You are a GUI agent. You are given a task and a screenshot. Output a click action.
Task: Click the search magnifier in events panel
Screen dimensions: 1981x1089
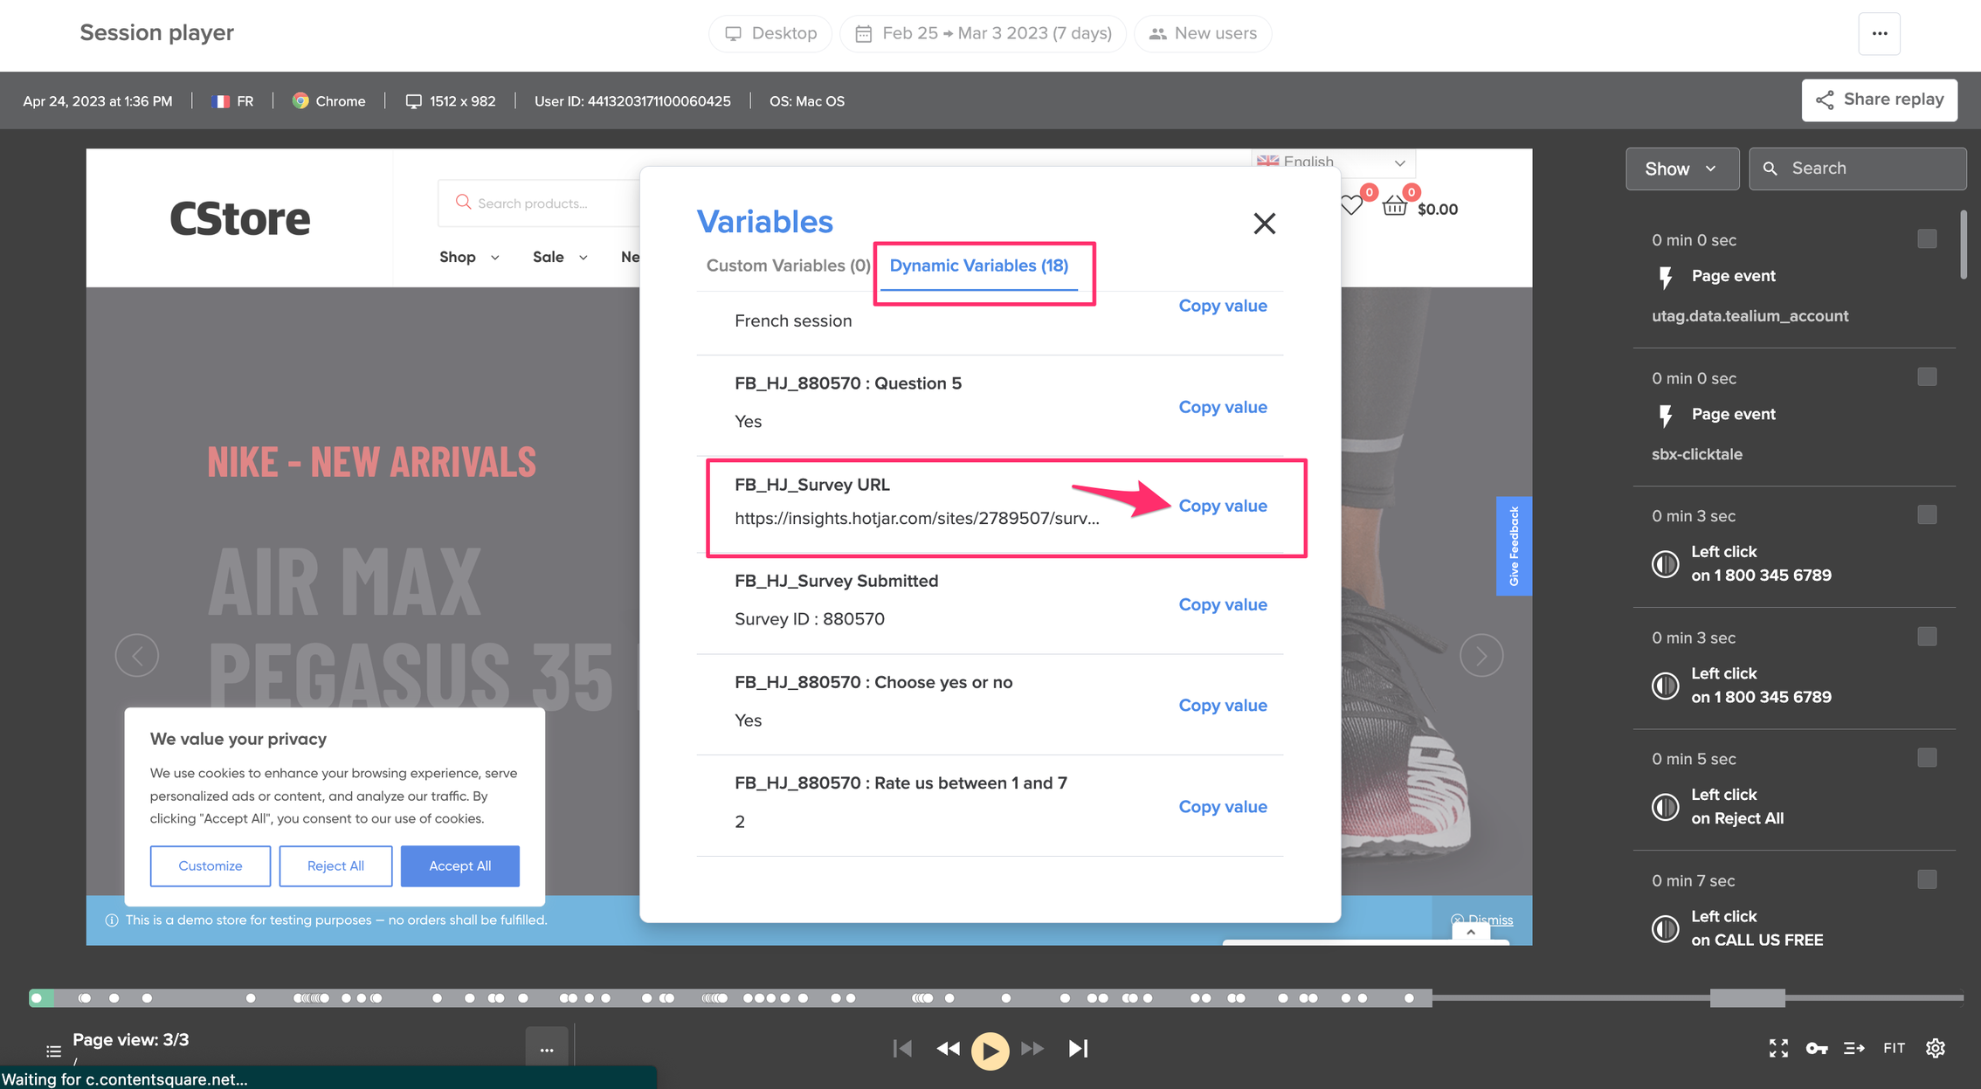pyautogui.click(x=1770, y=169)
